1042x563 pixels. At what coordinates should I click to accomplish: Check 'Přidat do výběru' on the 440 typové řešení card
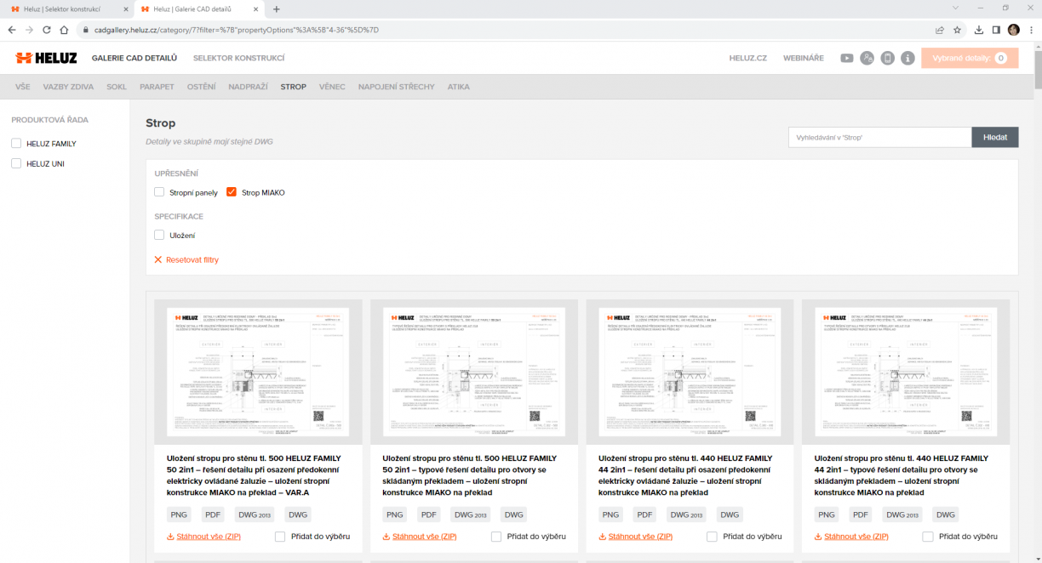click(x=928, y=537)
